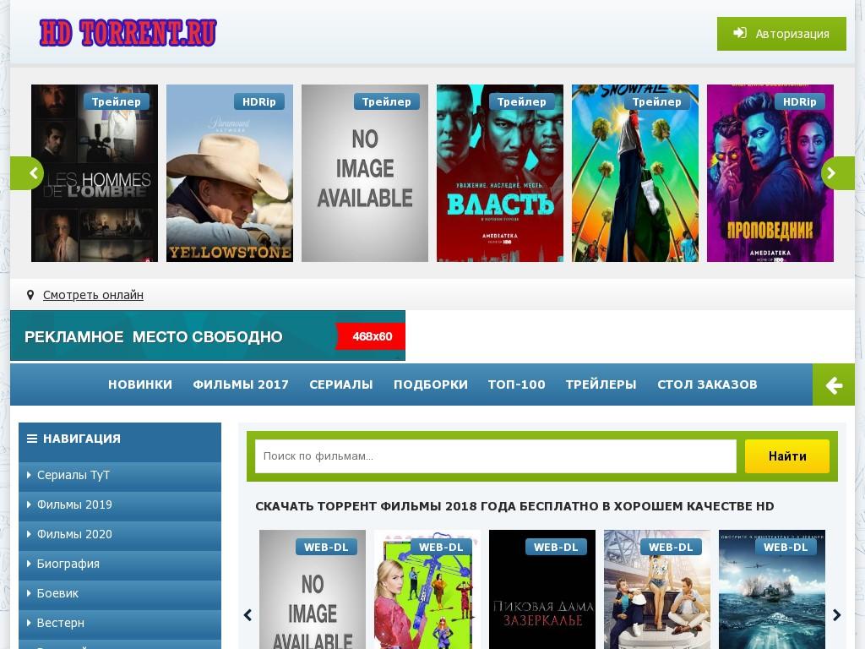The width and height of the screenshot is (865, 649).
Task: Open the Yellowstone poster thumbnail
Action: click(x=230, y=173)
